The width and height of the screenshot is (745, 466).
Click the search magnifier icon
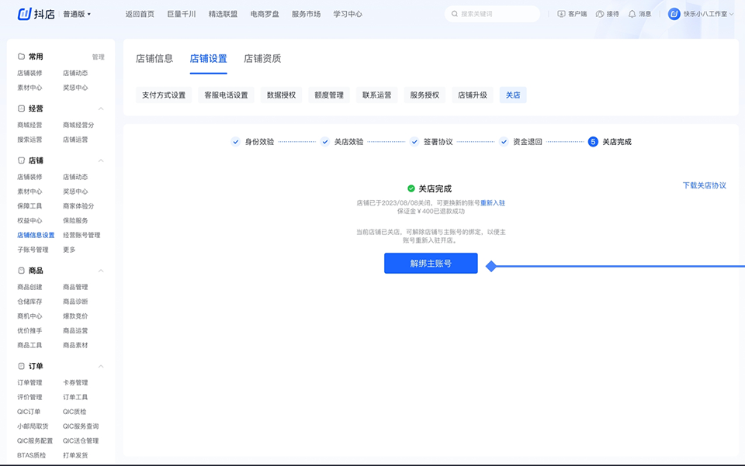454,14
